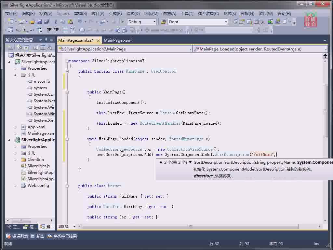Collapse the MainPage_Loaded method outline
This screenshot has width=333, height=250.
click(x=67, y=139)
